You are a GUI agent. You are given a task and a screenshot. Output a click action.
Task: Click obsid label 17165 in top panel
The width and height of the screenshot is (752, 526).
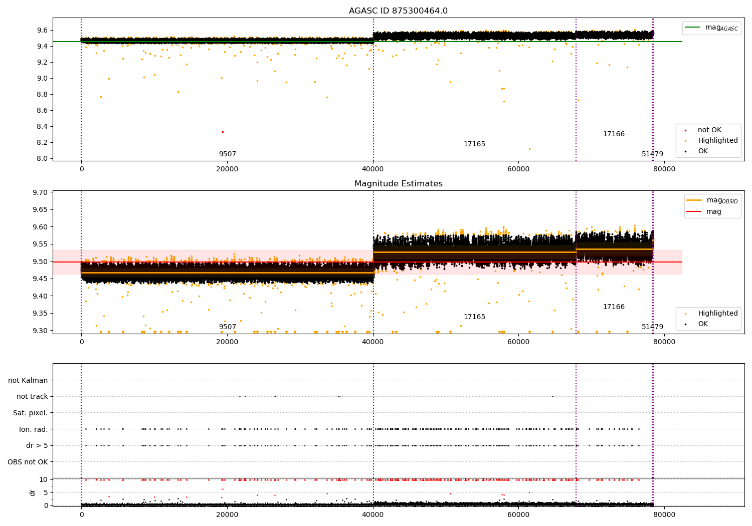pos(474,144)
